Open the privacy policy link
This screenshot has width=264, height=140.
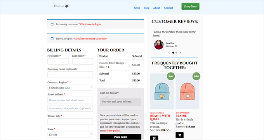[112, 131]
